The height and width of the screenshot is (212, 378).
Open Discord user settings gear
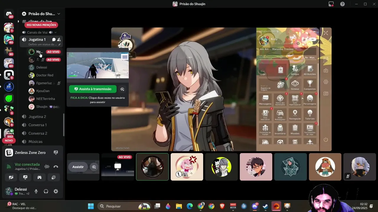pos(56,191)
